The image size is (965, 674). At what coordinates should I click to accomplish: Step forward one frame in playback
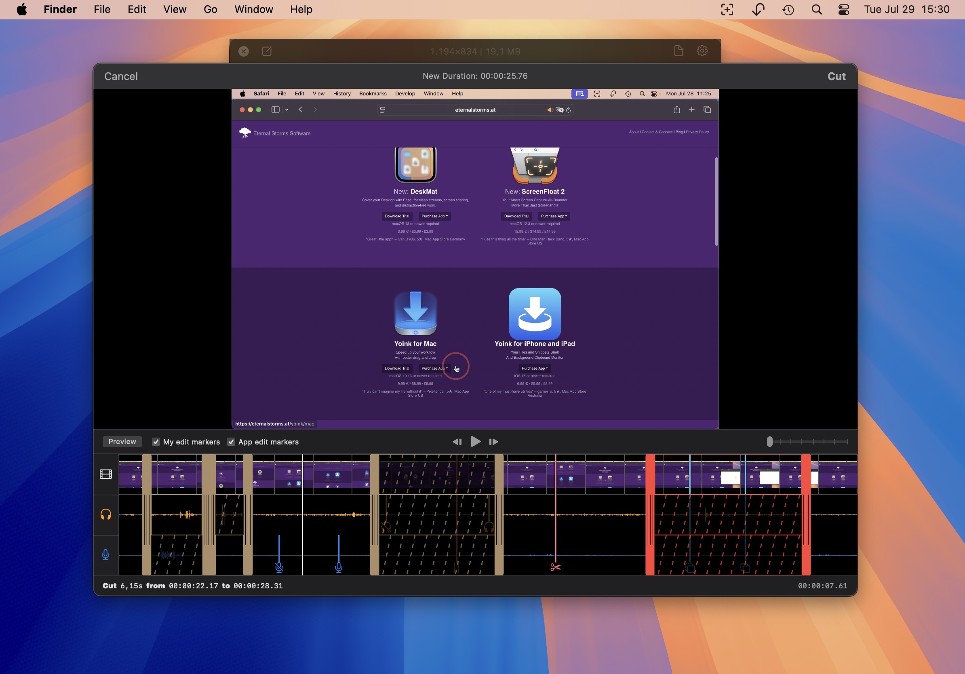493,442
